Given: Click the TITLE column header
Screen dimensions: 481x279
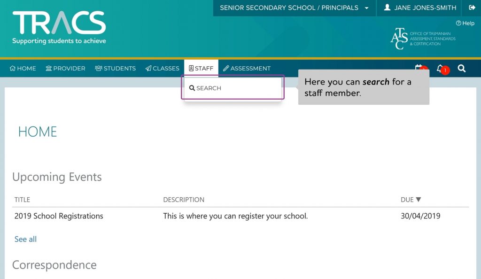Looking at the screenshot, I should pyautogui.click(x=22, y=200).
